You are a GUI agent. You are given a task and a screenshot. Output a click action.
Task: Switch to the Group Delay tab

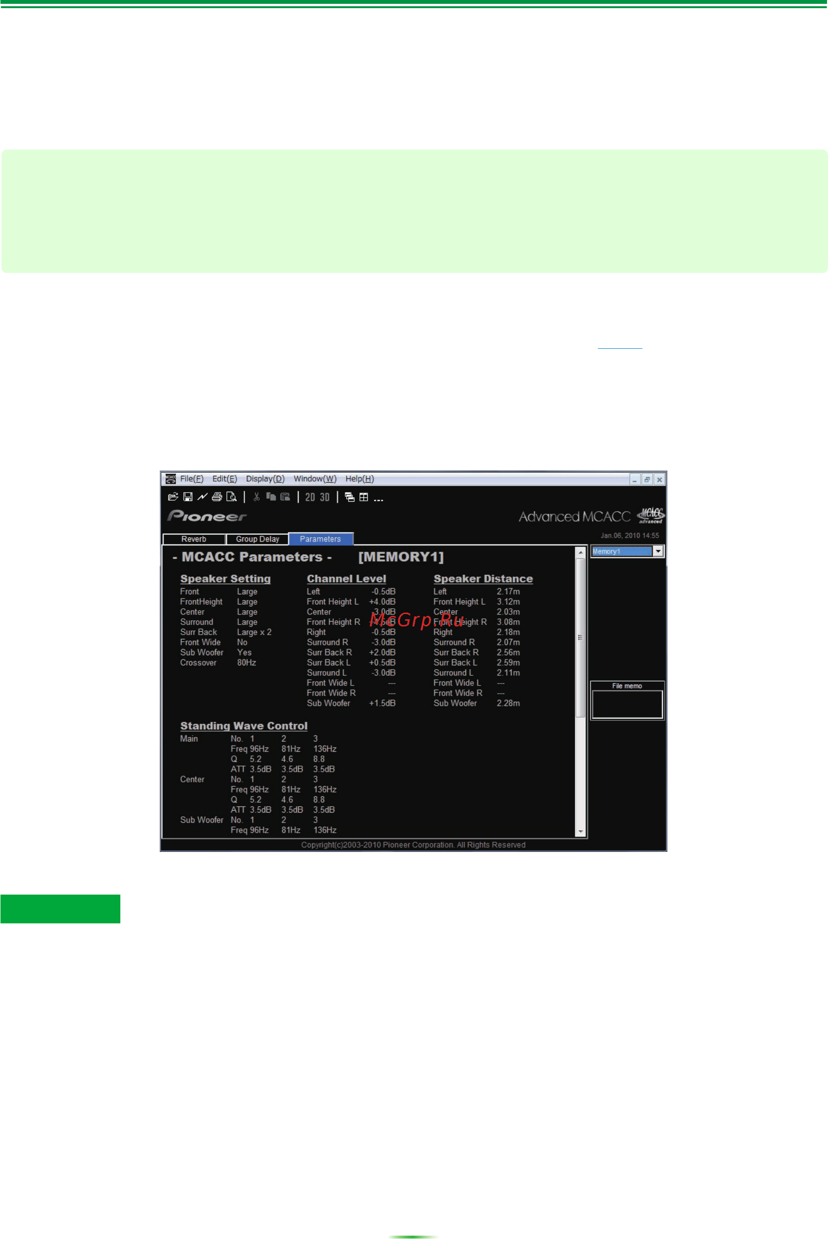[x=257, y=539]
